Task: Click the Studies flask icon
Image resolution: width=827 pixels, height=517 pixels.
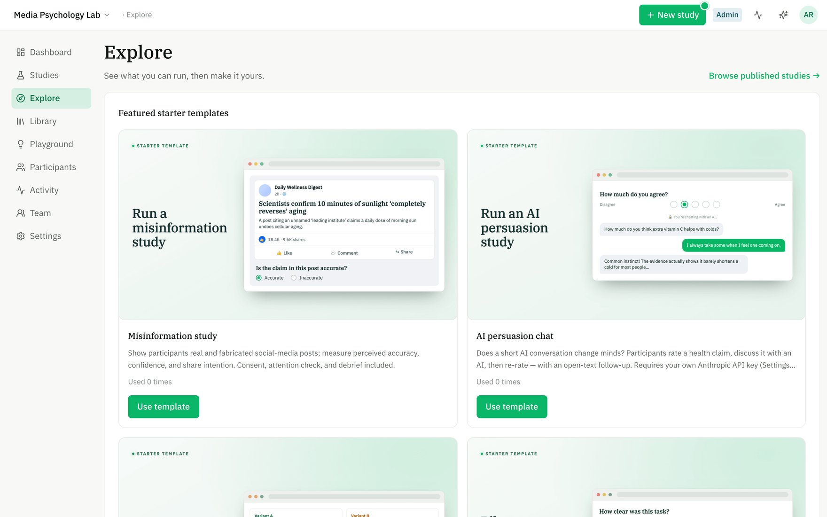Action: coord(20,75)
